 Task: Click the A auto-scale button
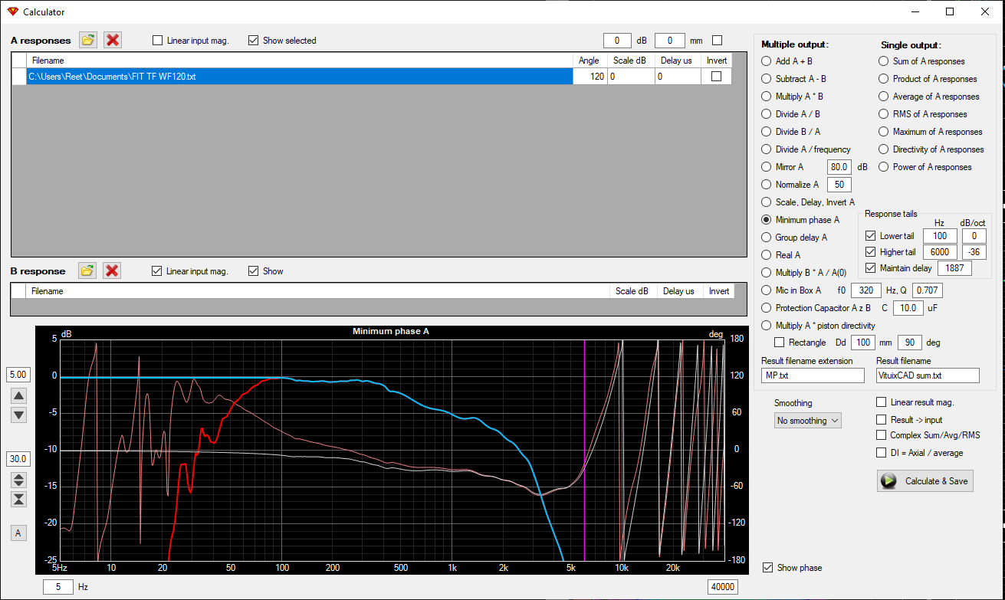click(19, 533)
